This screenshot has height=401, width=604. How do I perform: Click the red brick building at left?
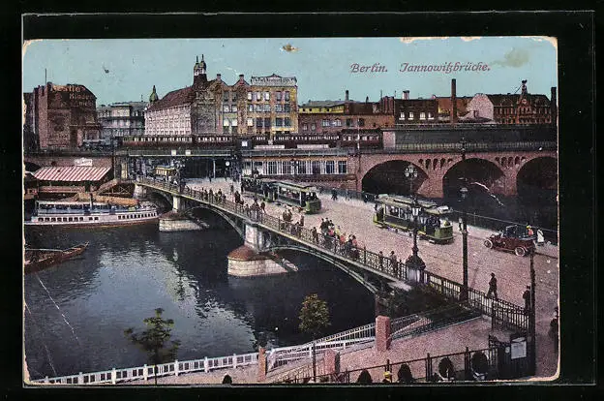61,116
